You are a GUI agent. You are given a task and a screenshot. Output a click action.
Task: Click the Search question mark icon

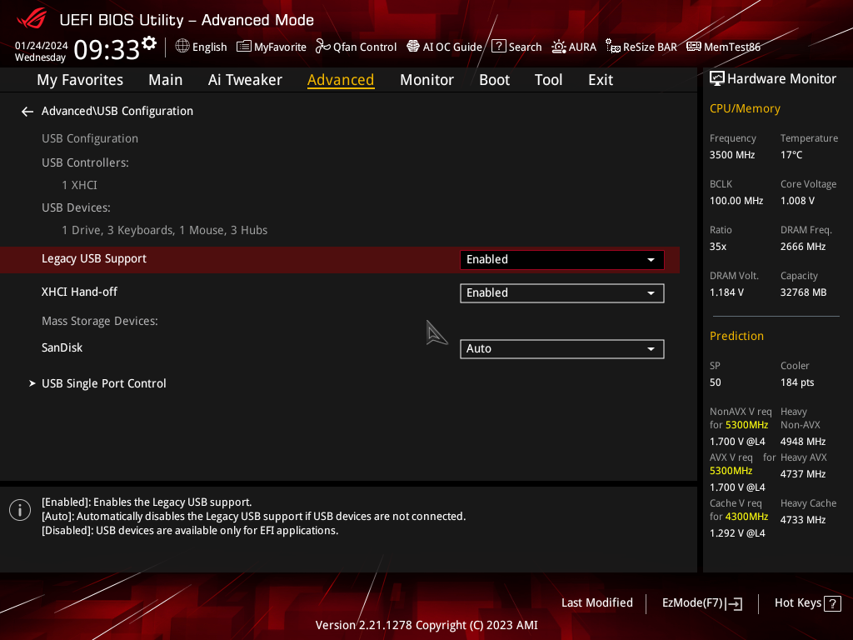coord(498,47)
